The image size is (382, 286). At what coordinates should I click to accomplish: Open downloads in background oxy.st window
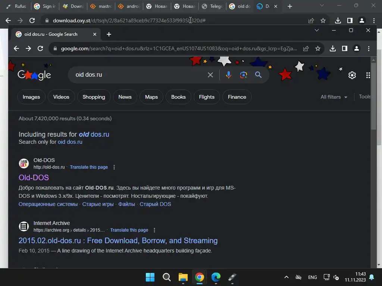338,20
